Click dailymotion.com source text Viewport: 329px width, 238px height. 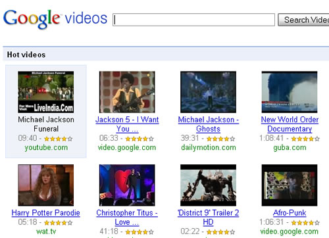tap(209, 147)
